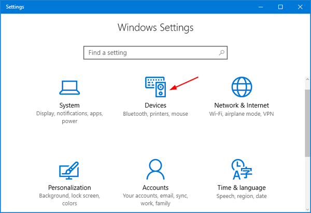The image size is (311, 213).
Task: Click the scrollbar up arrow
Action: [x=307, y=79]
